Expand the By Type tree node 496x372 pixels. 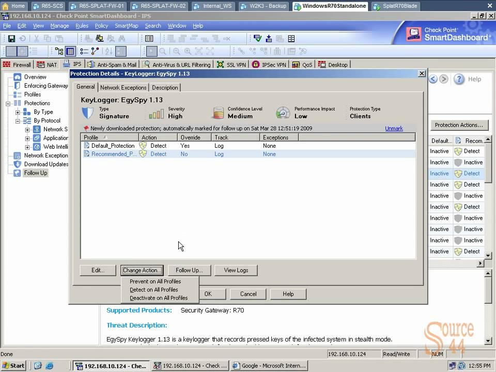18,112
